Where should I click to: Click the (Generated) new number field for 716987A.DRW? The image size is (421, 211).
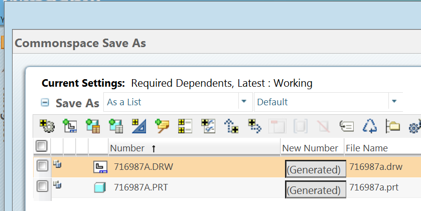[316, 169]
